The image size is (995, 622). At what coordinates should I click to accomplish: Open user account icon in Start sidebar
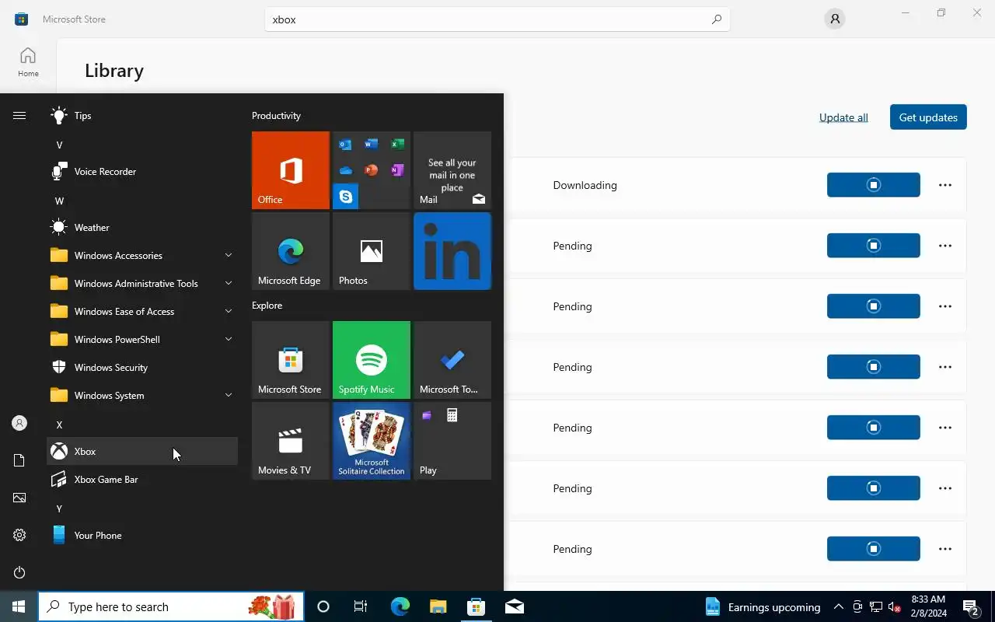19,423
